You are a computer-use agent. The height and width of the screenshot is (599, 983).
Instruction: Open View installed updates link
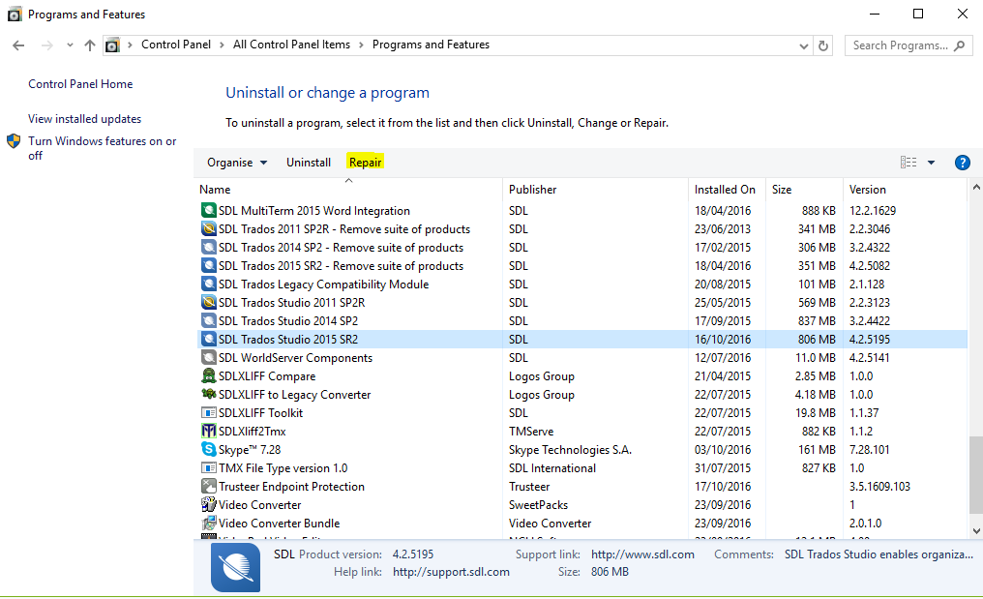84,119
